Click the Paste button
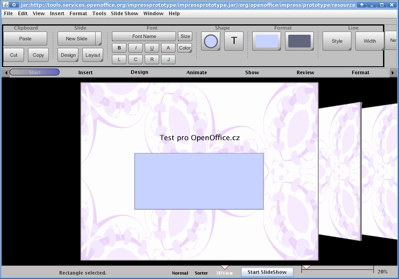The image size is (399, 279). point(25,39)
